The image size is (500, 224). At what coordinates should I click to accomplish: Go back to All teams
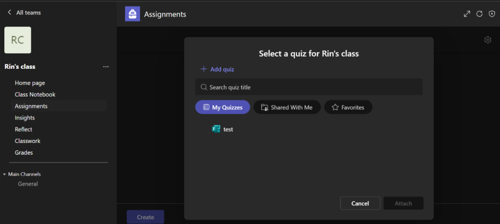coord(28,12)
